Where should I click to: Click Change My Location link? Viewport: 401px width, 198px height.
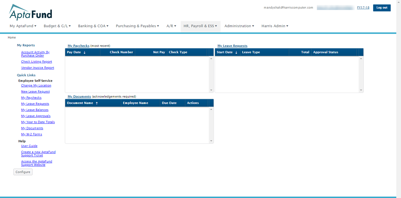click(36, 85)
